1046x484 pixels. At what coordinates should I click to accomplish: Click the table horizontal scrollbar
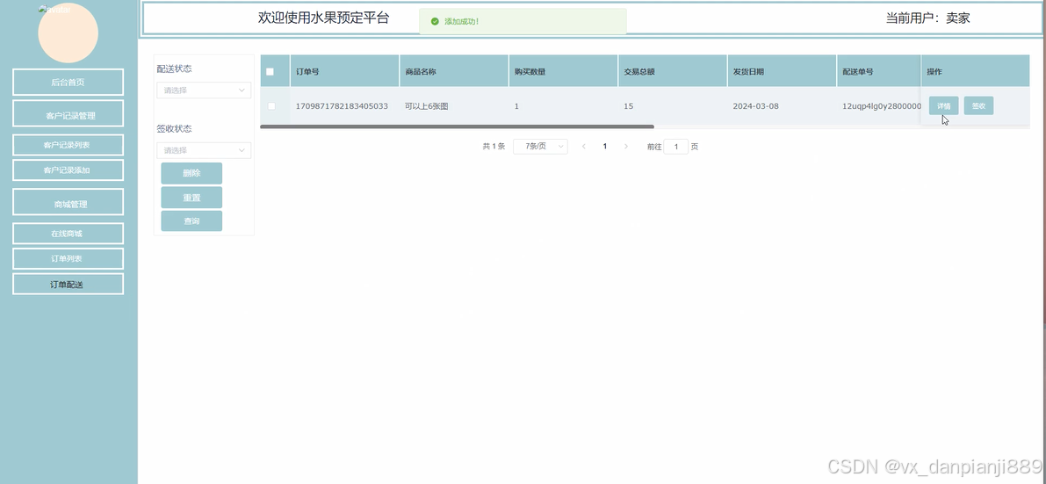pos(457,126)
